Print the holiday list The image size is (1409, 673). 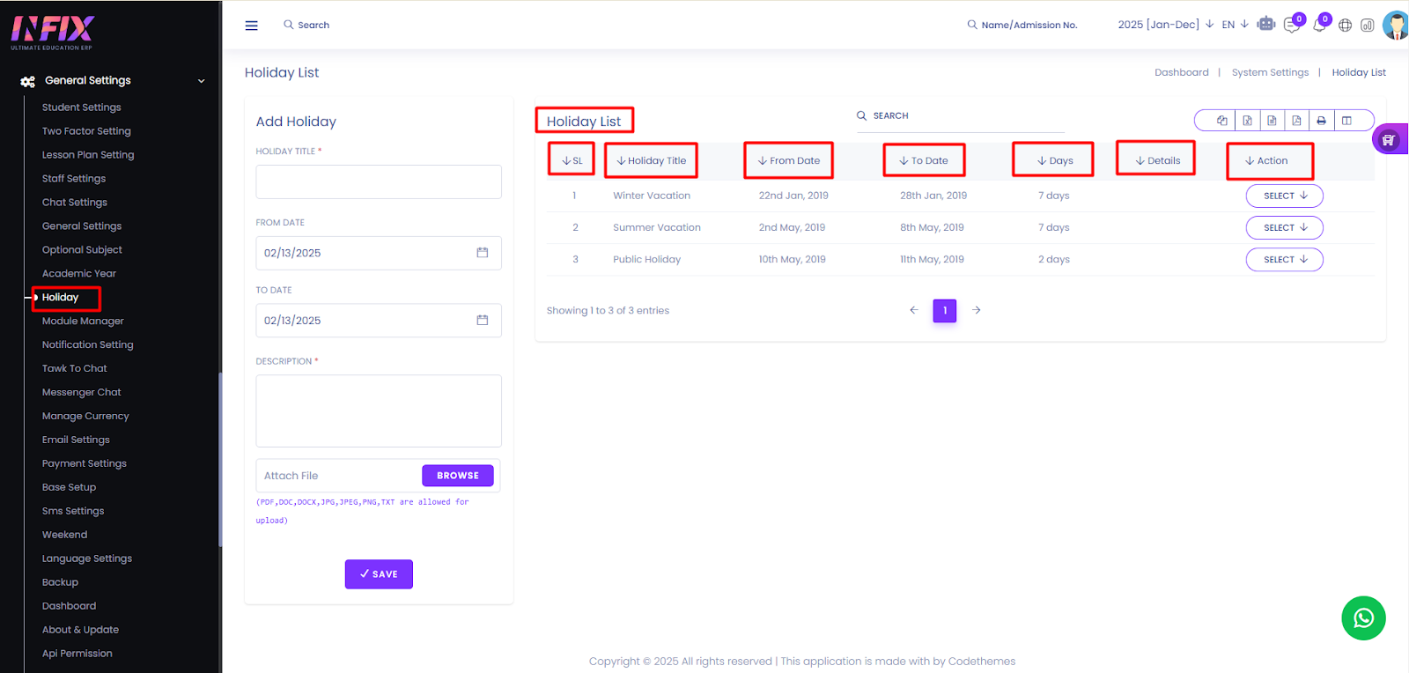(x=1321, y=121)
